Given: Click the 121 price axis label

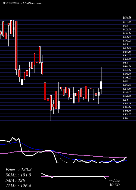Looking at the screenshot, I should point(125,100).
